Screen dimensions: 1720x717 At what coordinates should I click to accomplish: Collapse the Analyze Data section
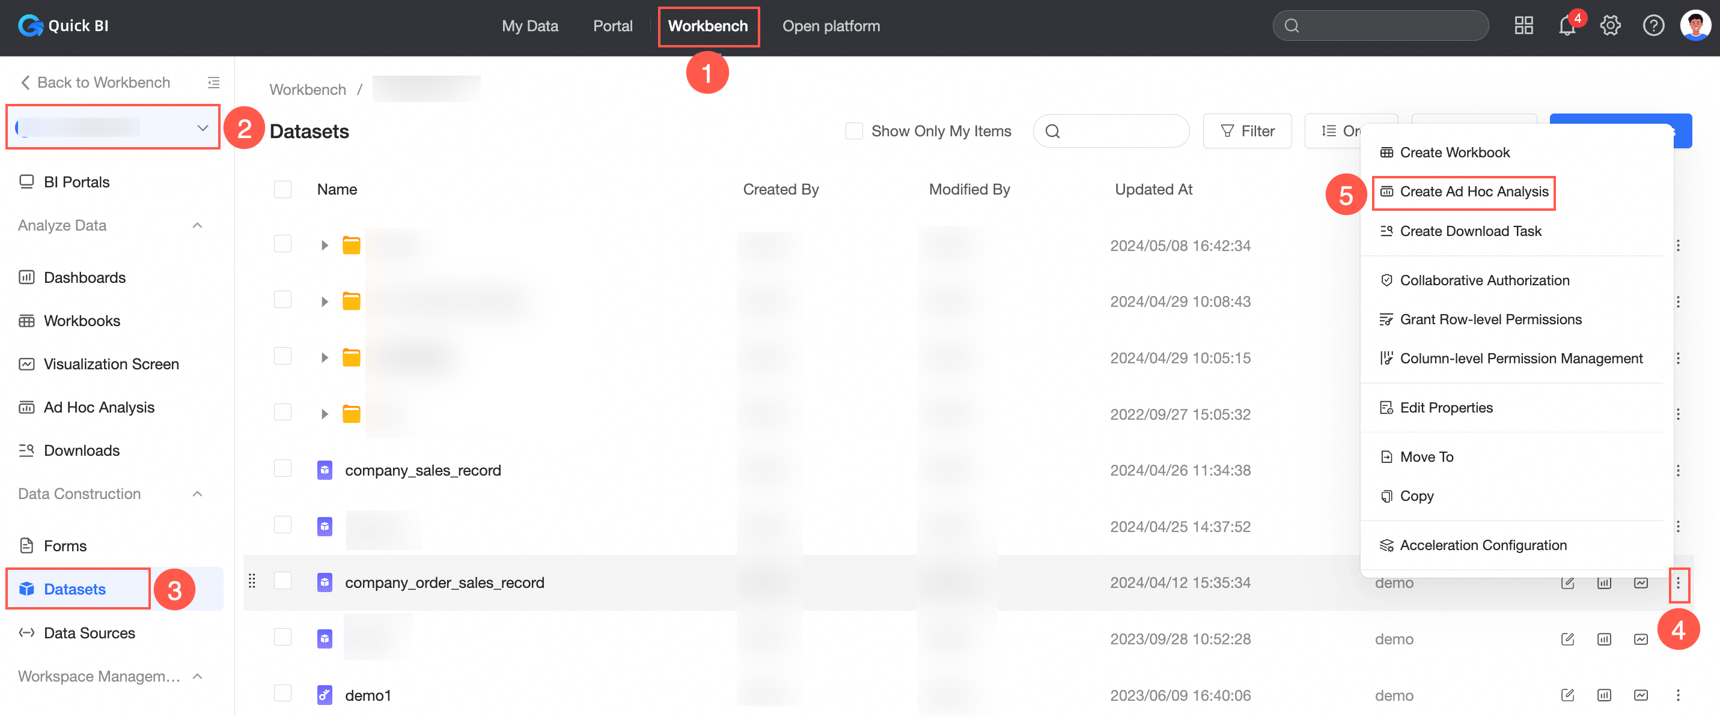point(197,225)
